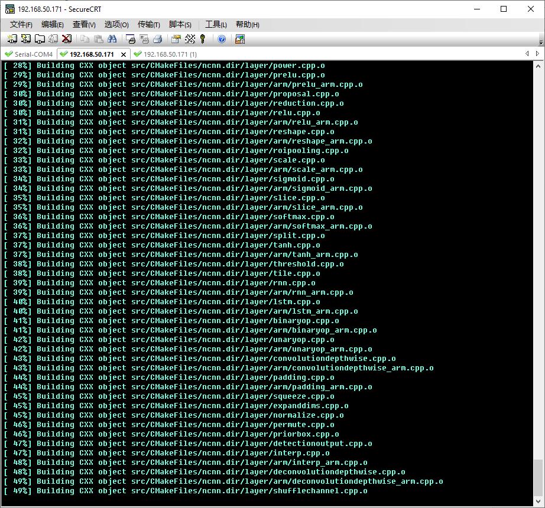The width and height of the screenshot is (545, 508).
Task: Click the Disconnect red X icon
Action: pos(67,39)
